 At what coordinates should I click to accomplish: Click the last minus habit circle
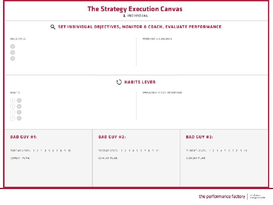[x=13, y=118]
